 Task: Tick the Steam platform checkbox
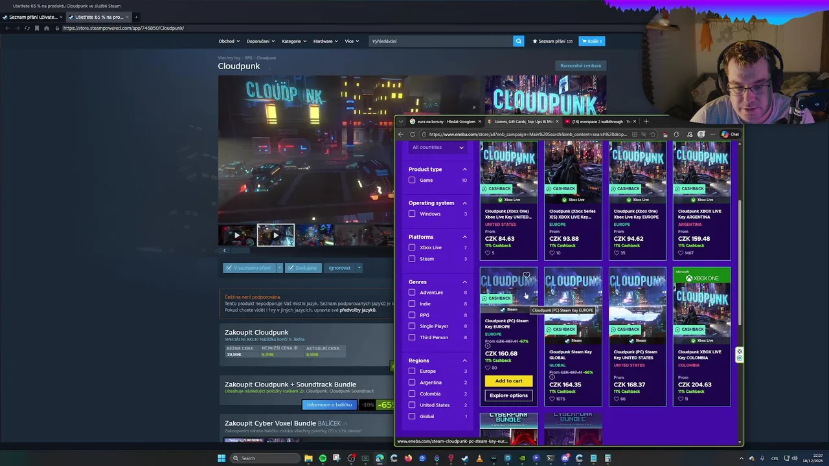[x=412, y=258]
